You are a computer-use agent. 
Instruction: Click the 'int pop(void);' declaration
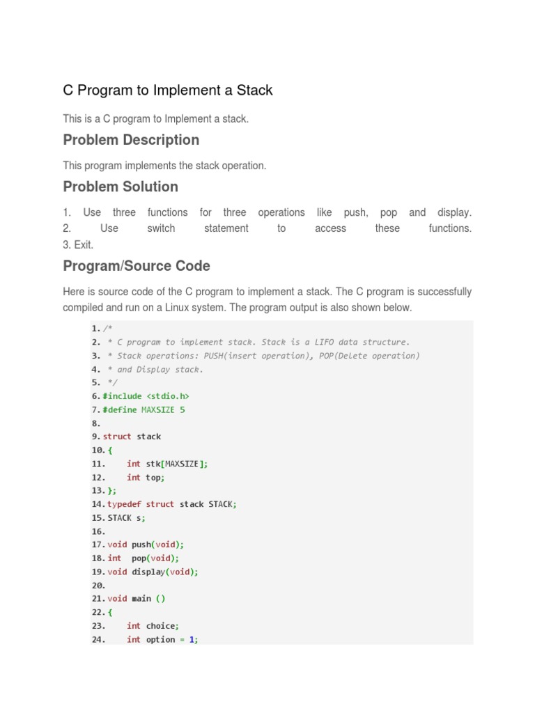point(143,558)
